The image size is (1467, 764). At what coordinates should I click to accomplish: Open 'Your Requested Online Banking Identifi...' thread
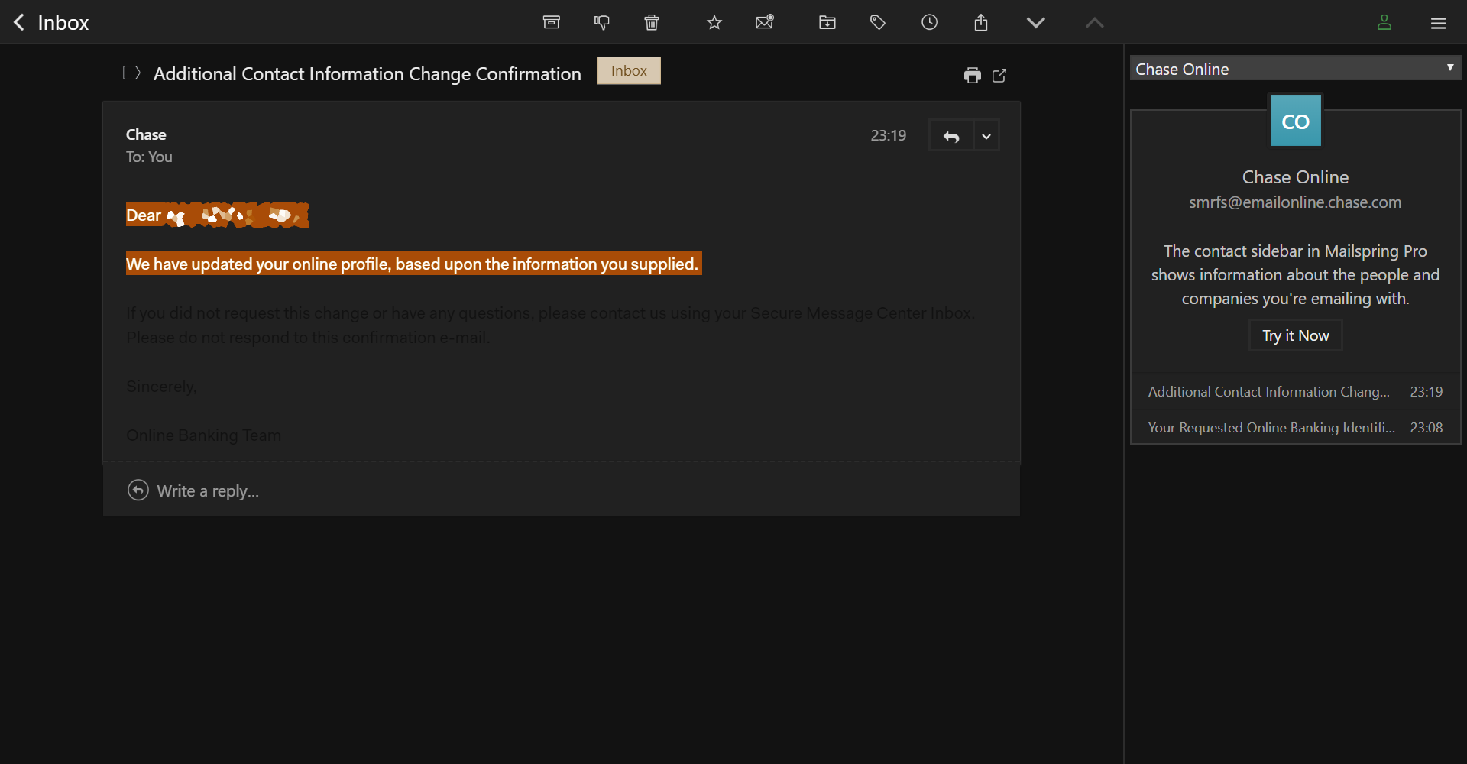(1296, 427)
